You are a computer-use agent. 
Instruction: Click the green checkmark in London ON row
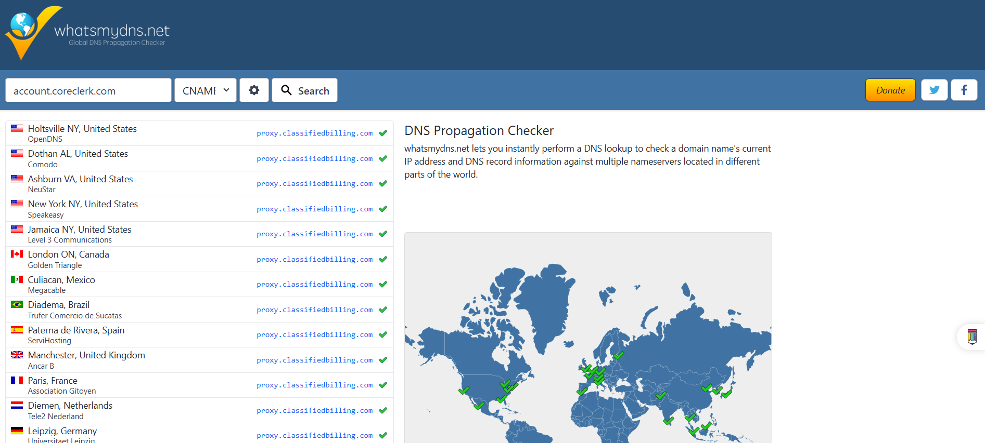pos(383,259)
